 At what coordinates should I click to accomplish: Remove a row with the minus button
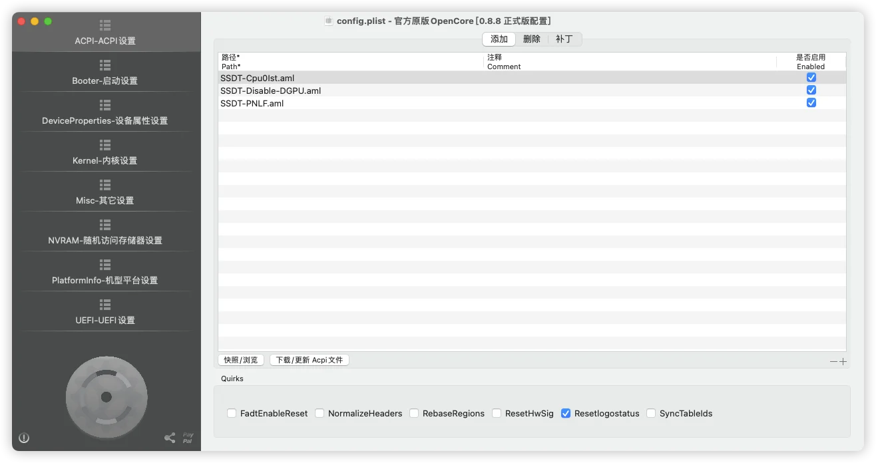coord(833,362)
